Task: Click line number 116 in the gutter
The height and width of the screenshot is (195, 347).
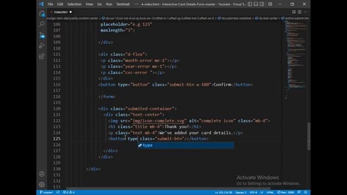Action: click(56, 84)
